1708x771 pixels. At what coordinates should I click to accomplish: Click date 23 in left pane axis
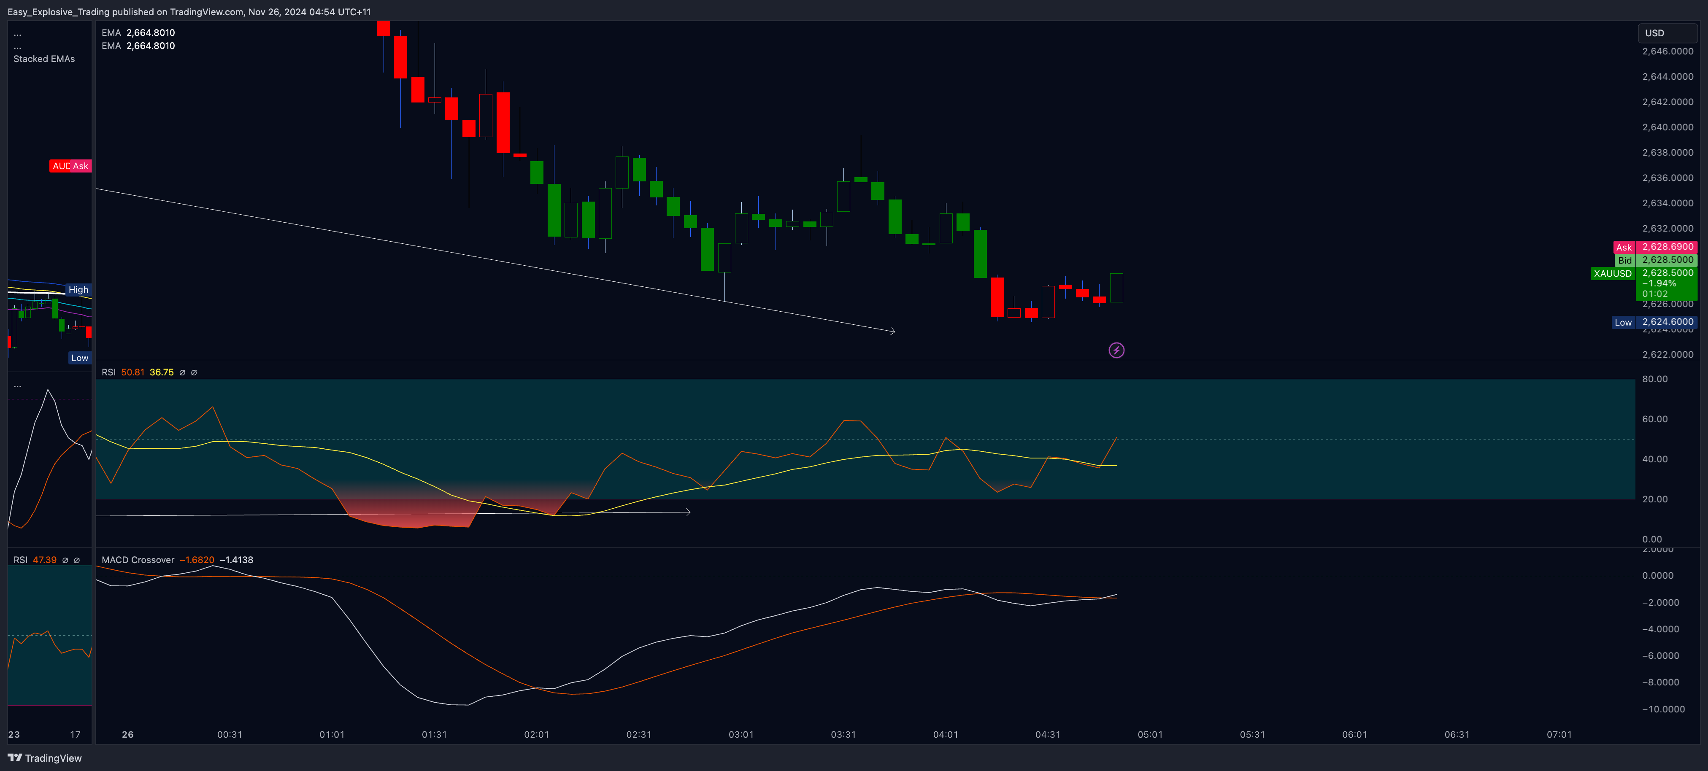coord(14,735)
